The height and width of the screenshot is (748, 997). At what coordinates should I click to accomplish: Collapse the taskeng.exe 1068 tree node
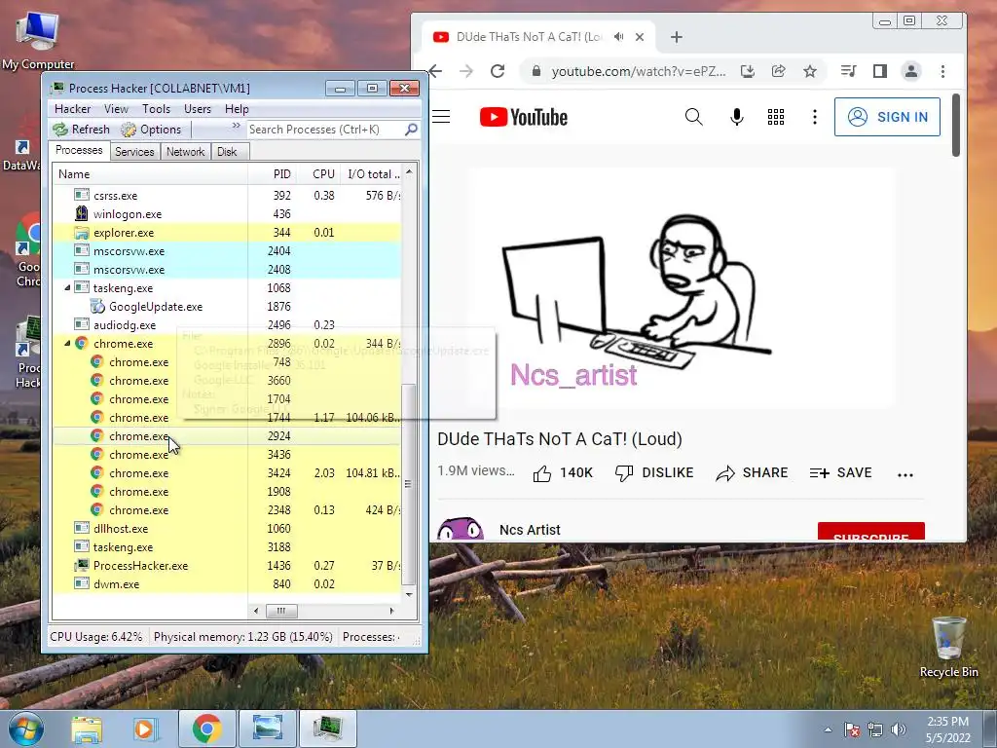(x=67, y=288)
